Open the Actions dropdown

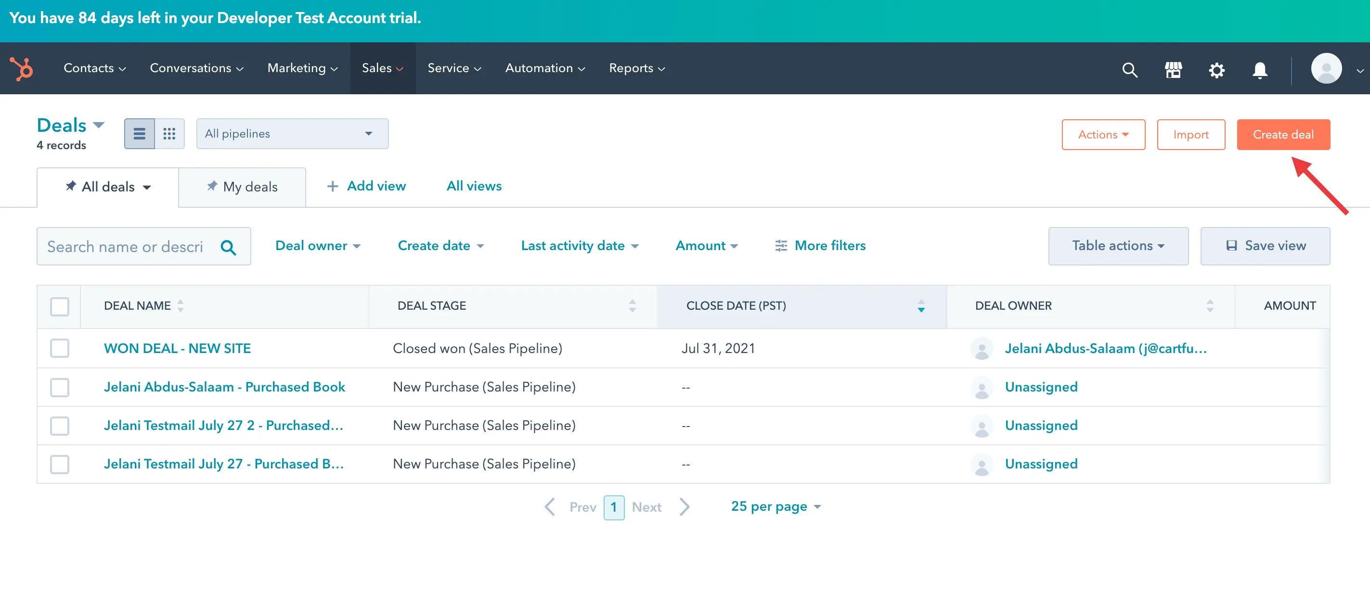pyautogui.click(x=1103, y=135)
